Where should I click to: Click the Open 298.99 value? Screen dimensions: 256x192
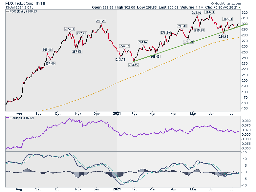click(x=102, y=7)
